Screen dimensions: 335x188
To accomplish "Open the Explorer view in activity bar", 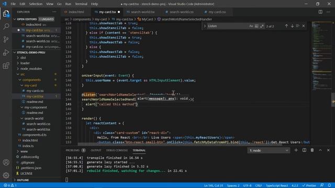I will click(6, 14).
